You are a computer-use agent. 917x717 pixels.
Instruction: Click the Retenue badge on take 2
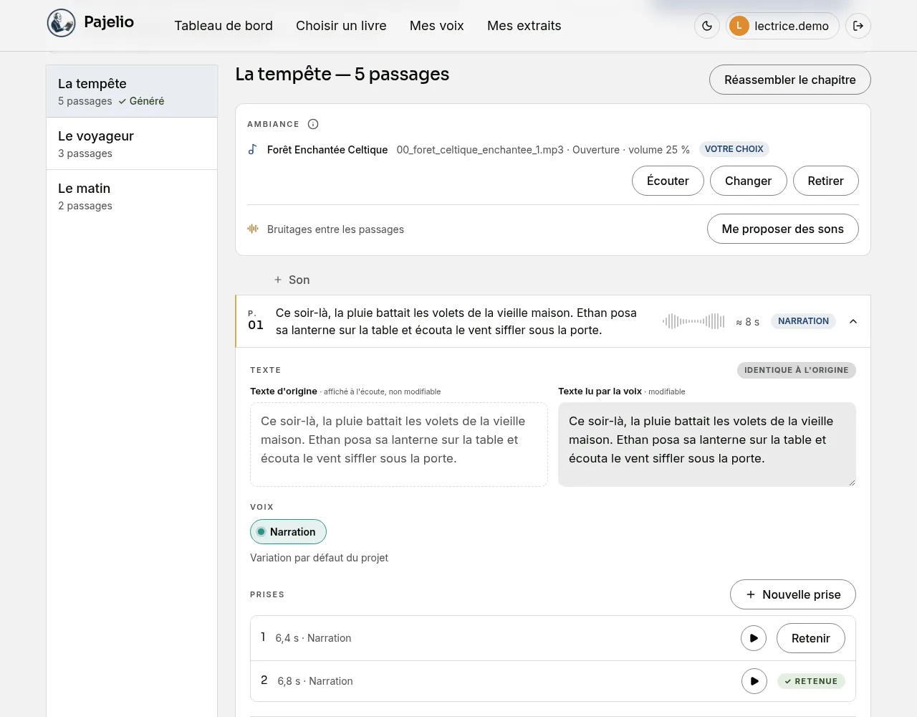pyautogui.click(x=812, y=681)
